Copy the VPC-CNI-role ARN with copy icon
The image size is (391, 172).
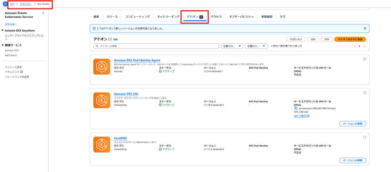pyautogui.click(x=296, y=108)
